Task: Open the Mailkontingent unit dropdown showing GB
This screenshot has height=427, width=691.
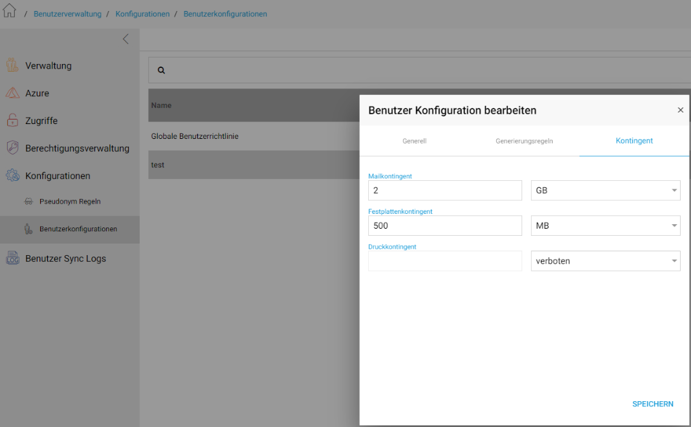Action: [x=606, y=190]
